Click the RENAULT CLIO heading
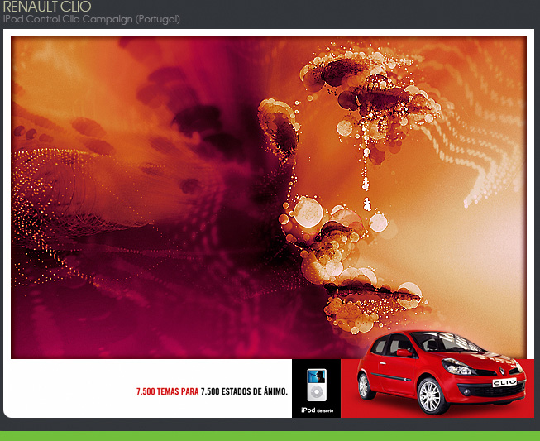Screen dimensions: 540x441 coord(47,7)
